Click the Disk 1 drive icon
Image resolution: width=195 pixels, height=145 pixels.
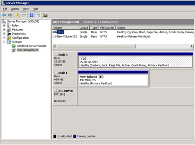(57, 73)
